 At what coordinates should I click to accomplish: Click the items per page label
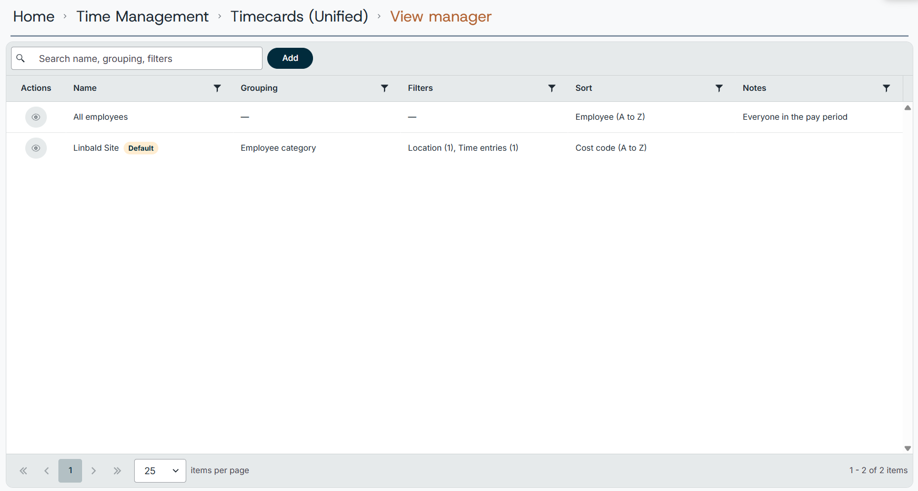(x=220, y=471)
